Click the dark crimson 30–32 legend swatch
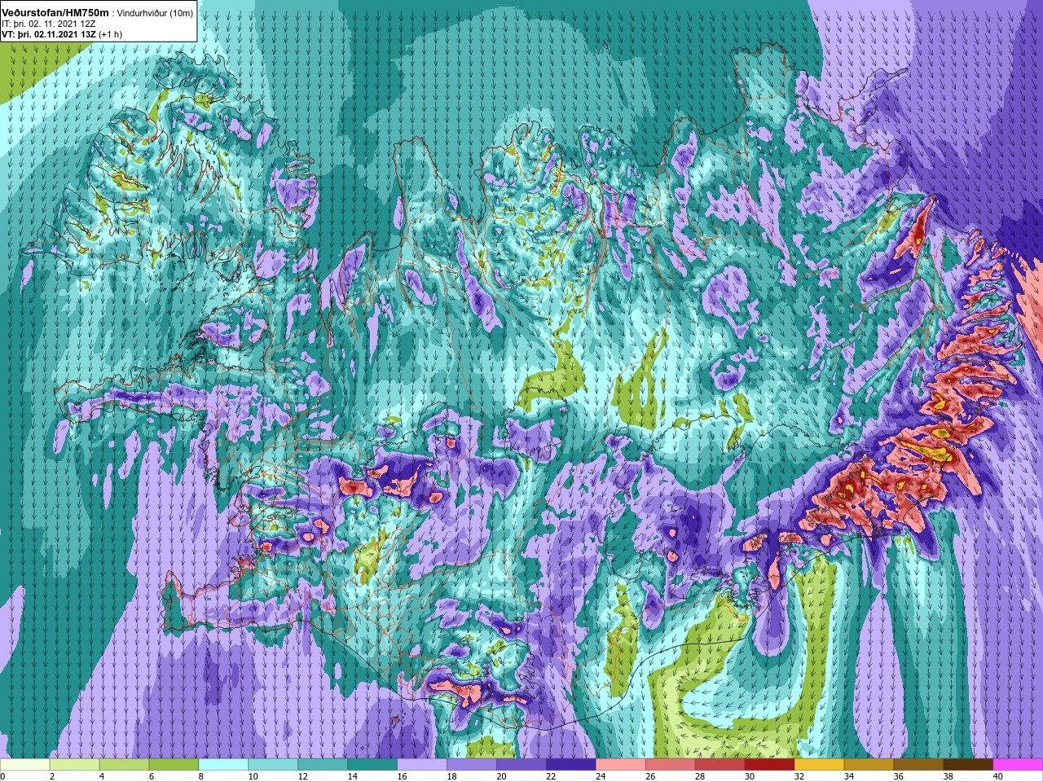Image resolution: width=1043 pixels, height=782 pixels. click(x=771, y=766)
